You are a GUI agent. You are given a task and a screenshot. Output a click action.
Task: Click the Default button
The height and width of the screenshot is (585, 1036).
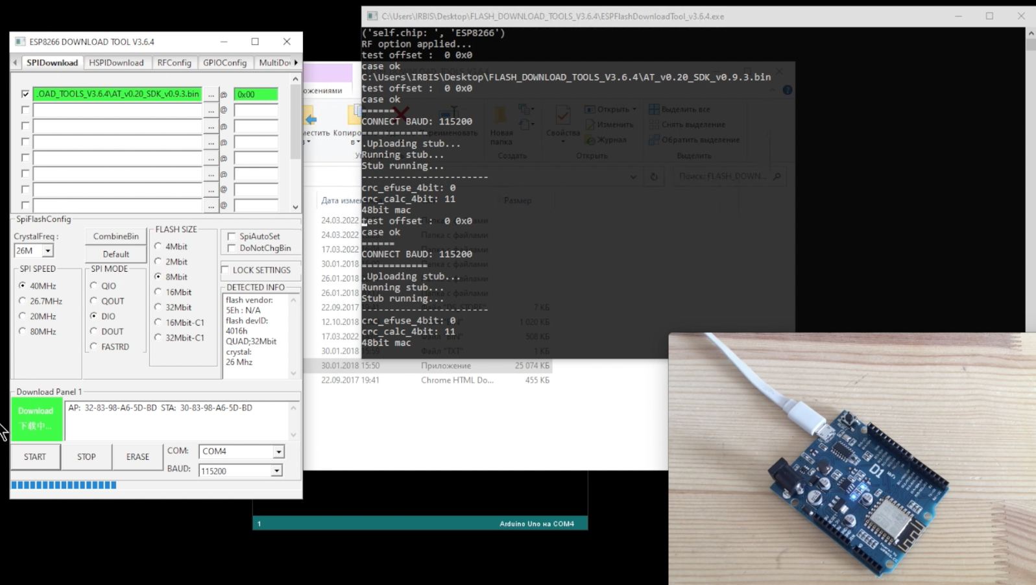(115, 254)
